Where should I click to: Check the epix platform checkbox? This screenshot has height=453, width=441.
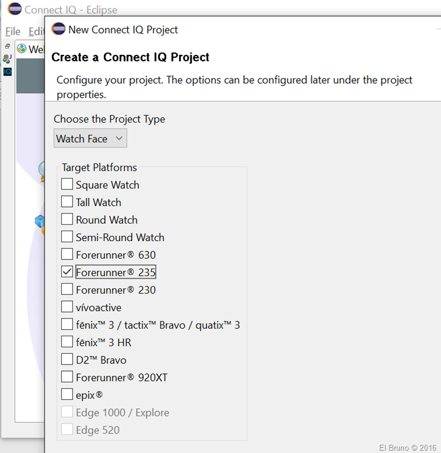point(67,395)
